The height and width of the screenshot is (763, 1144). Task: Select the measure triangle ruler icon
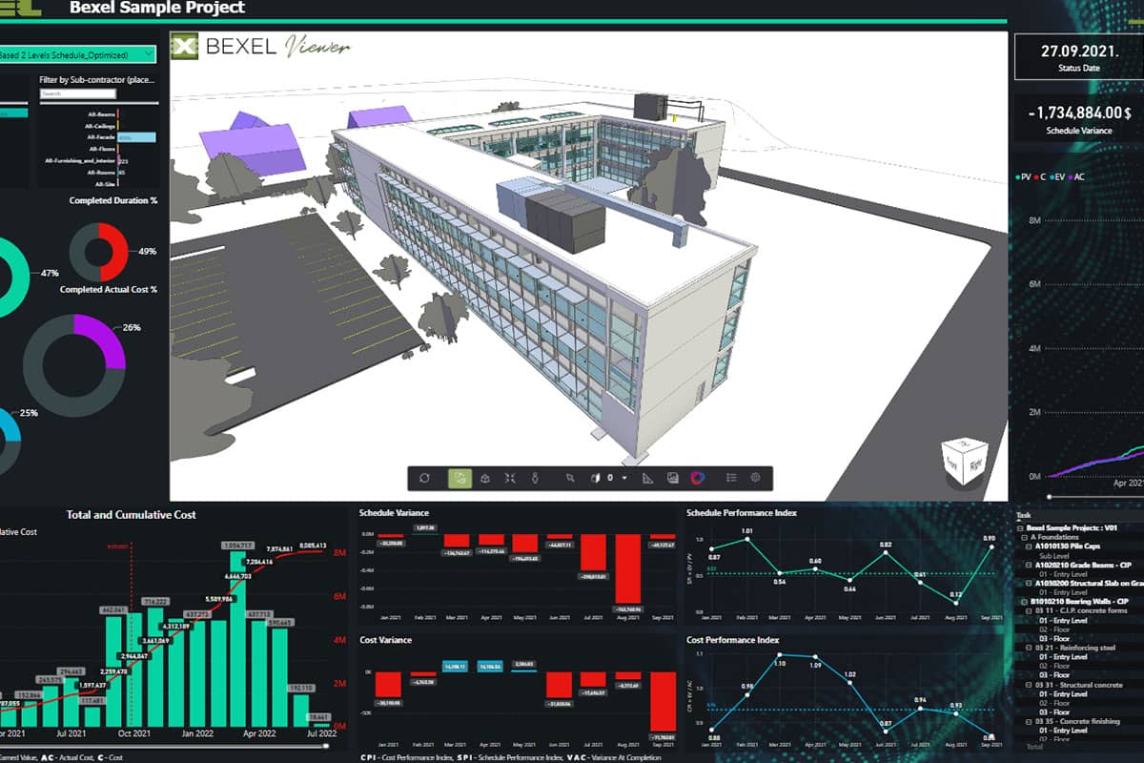[647, 478]
